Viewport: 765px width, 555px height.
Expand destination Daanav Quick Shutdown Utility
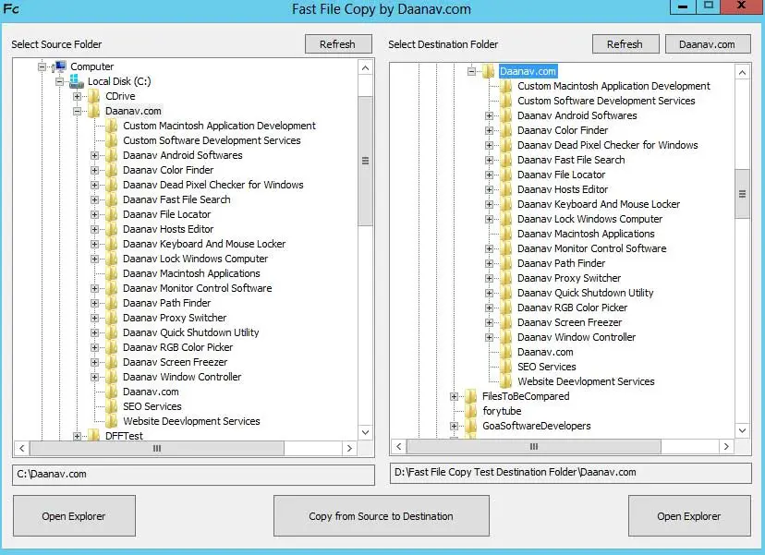[489, 293]
